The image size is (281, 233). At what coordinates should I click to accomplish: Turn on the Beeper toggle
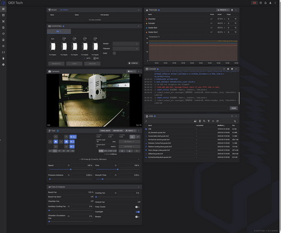[137, 217]
